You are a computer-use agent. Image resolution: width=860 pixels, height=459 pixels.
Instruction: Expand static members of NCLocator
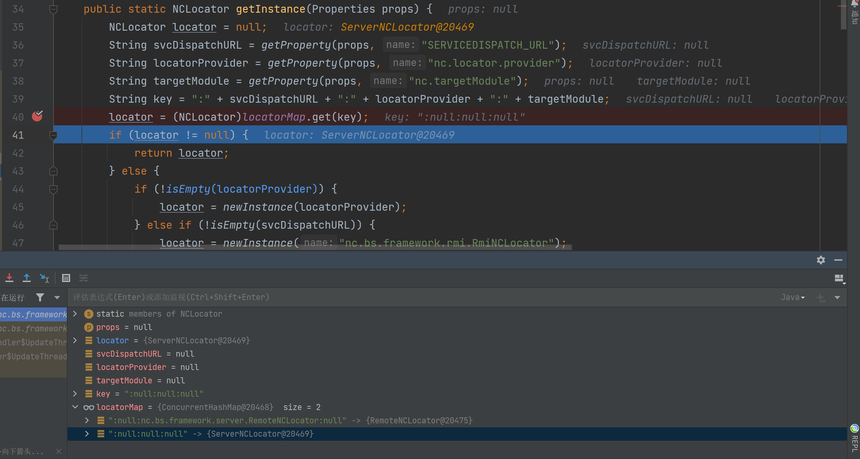pyautogui.click(x=75, y=314)
